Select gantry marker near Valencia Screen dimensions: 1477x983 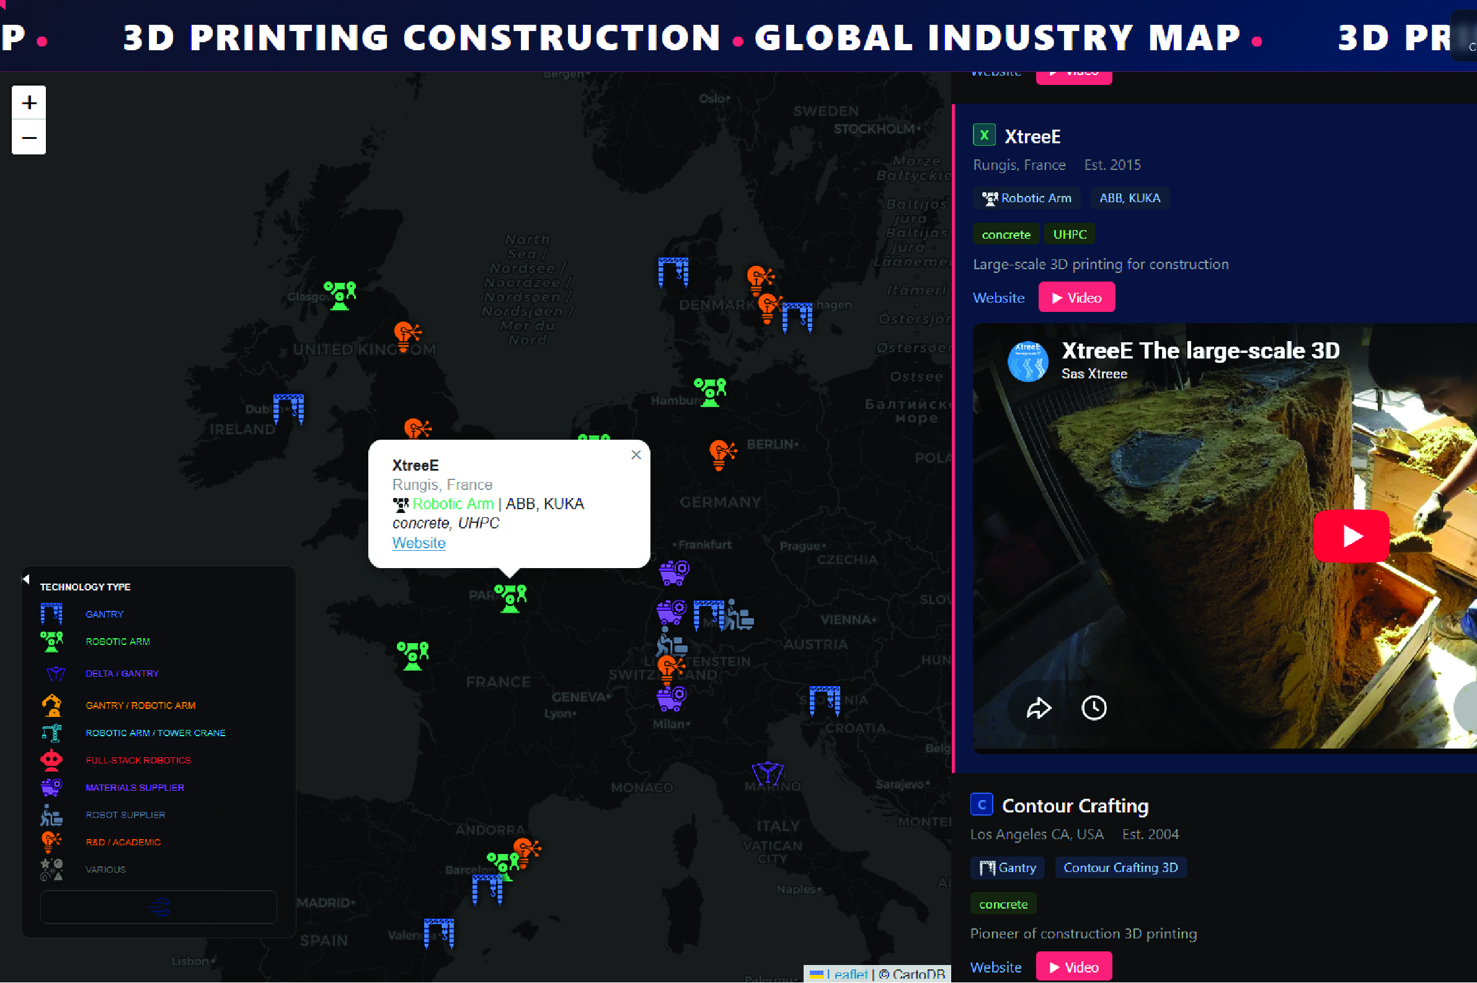click(x=439, y=934)
